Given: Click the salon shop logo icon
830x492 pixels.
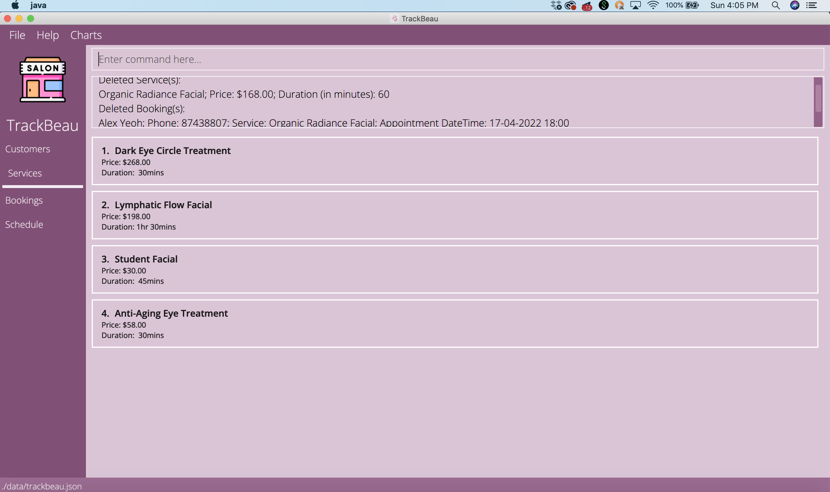Looking at the screenshot, I should tap(42, 80).
